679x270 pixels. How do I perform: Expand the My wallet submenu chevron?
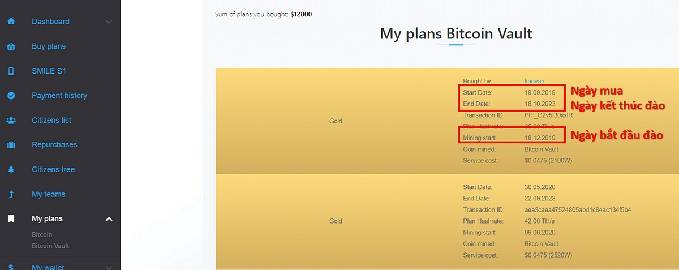coord(109,267)
